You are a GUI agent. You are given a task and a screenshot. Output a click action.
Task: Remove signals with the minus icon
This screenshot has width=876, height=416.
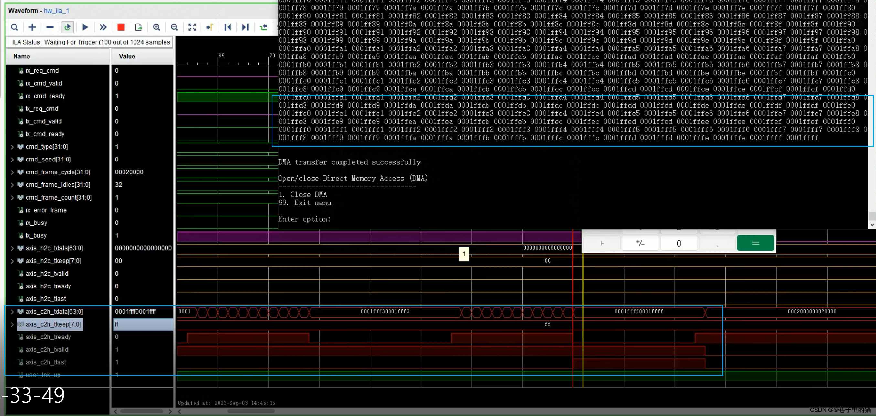pos(50,27)
